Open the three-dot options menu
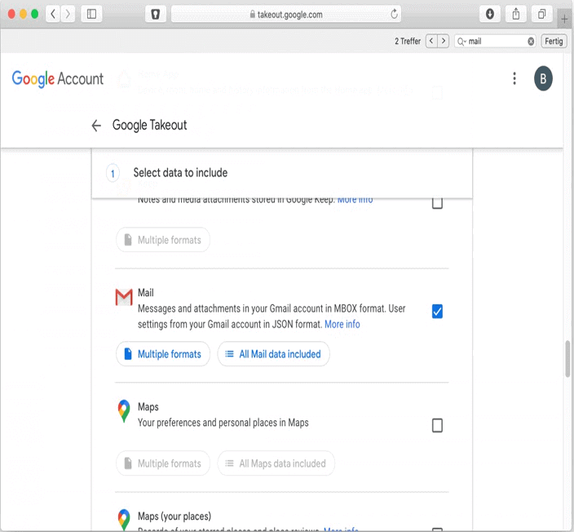574x532 pixels. [514, 78]
